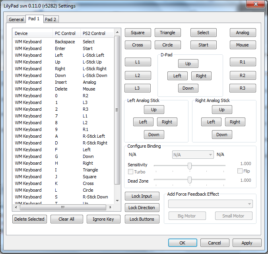
Task: Click the Triangle binding button
Action: pos(168,33)
